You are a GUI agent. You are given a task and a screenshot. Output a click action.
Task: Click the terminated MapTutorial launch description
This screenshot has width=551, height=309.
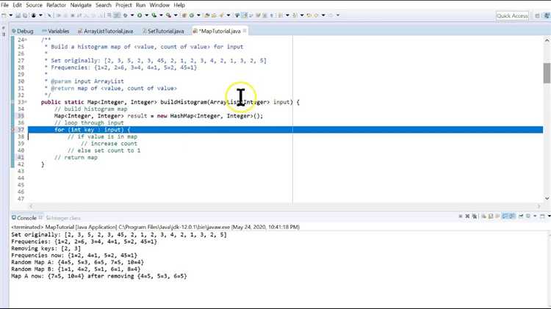tap(155, 228)
